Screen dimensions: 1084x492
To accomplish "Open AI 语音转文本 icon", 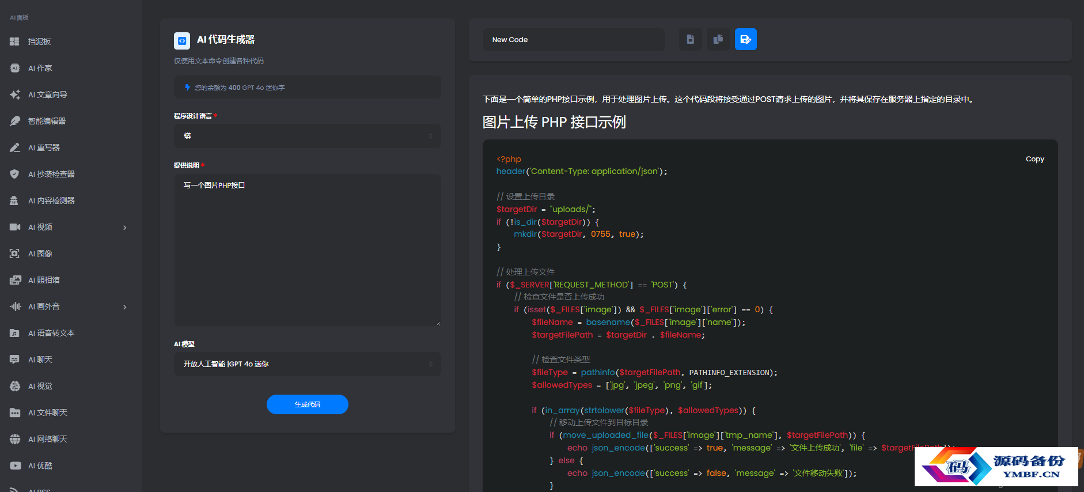I will pos(15,333).
